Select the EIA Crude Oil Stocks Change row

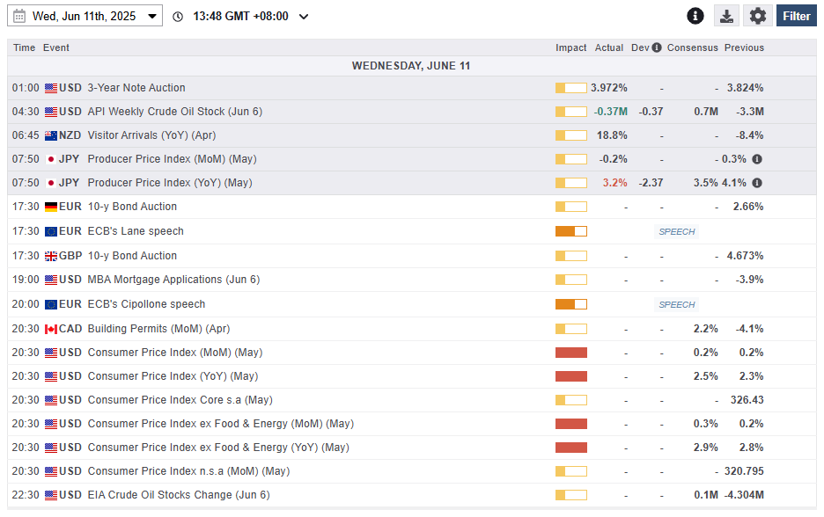(179, 495)
